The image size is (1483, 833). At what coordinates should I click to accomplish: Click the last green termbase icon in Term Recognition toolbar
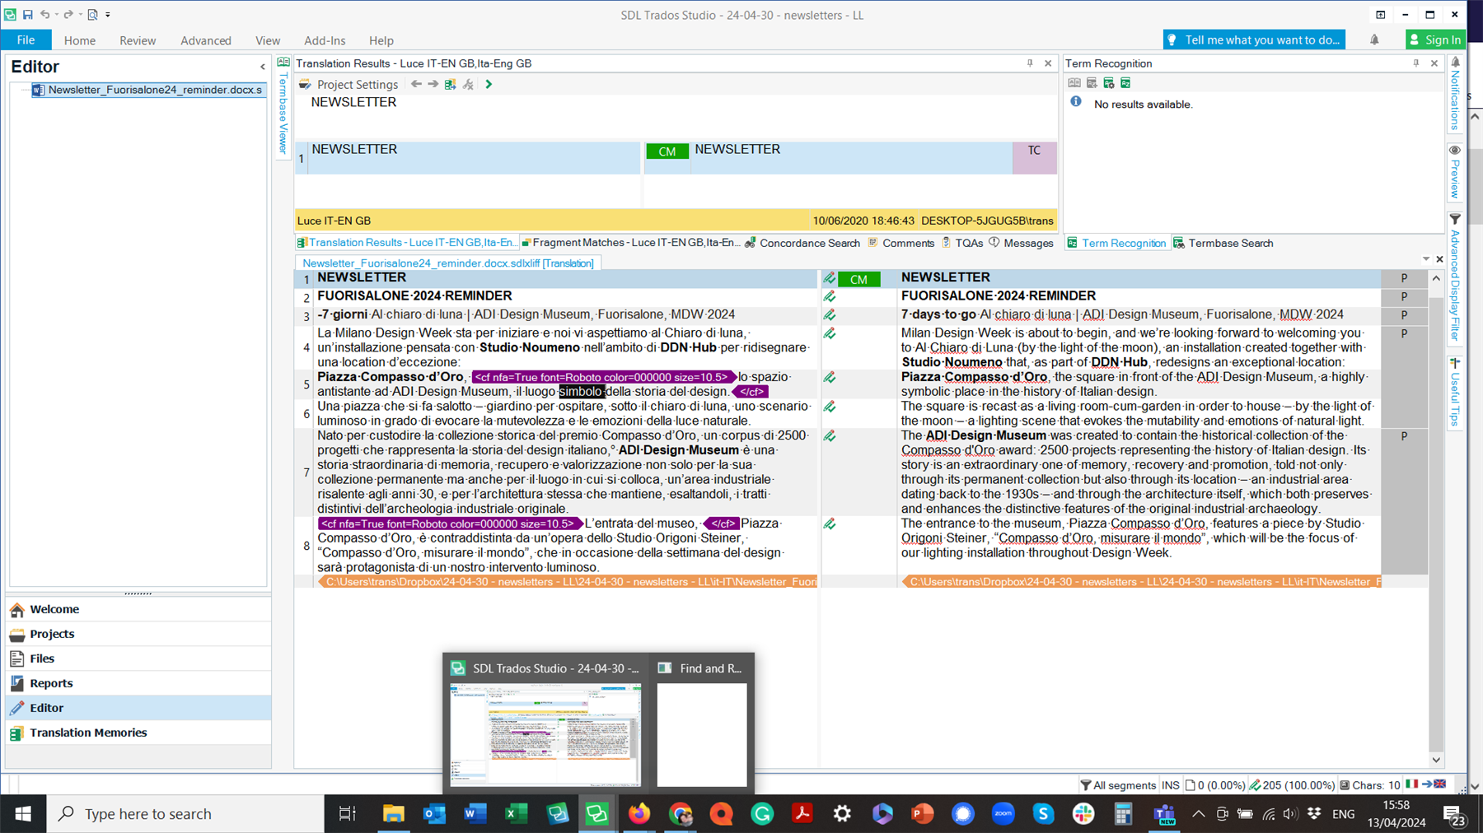coord(1125,83)
